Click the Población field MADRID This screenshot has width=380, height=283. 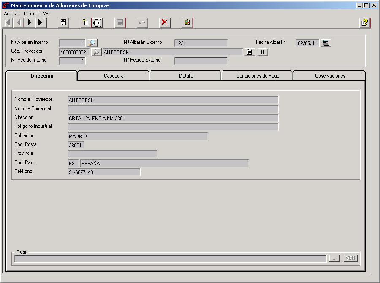pyautogui.click(x=138, y=136)
